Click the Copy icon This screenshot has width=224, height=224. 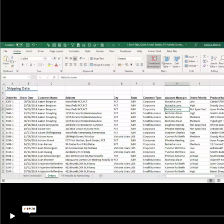(x=12, y=61)
